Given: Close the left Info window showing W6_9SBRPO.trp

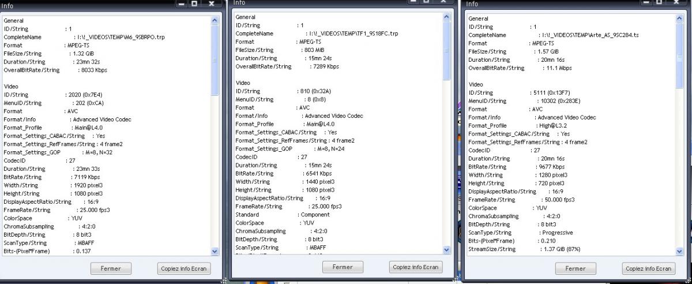Looking at the screenshot, I should pyautogui.click(x=212, y=3).
